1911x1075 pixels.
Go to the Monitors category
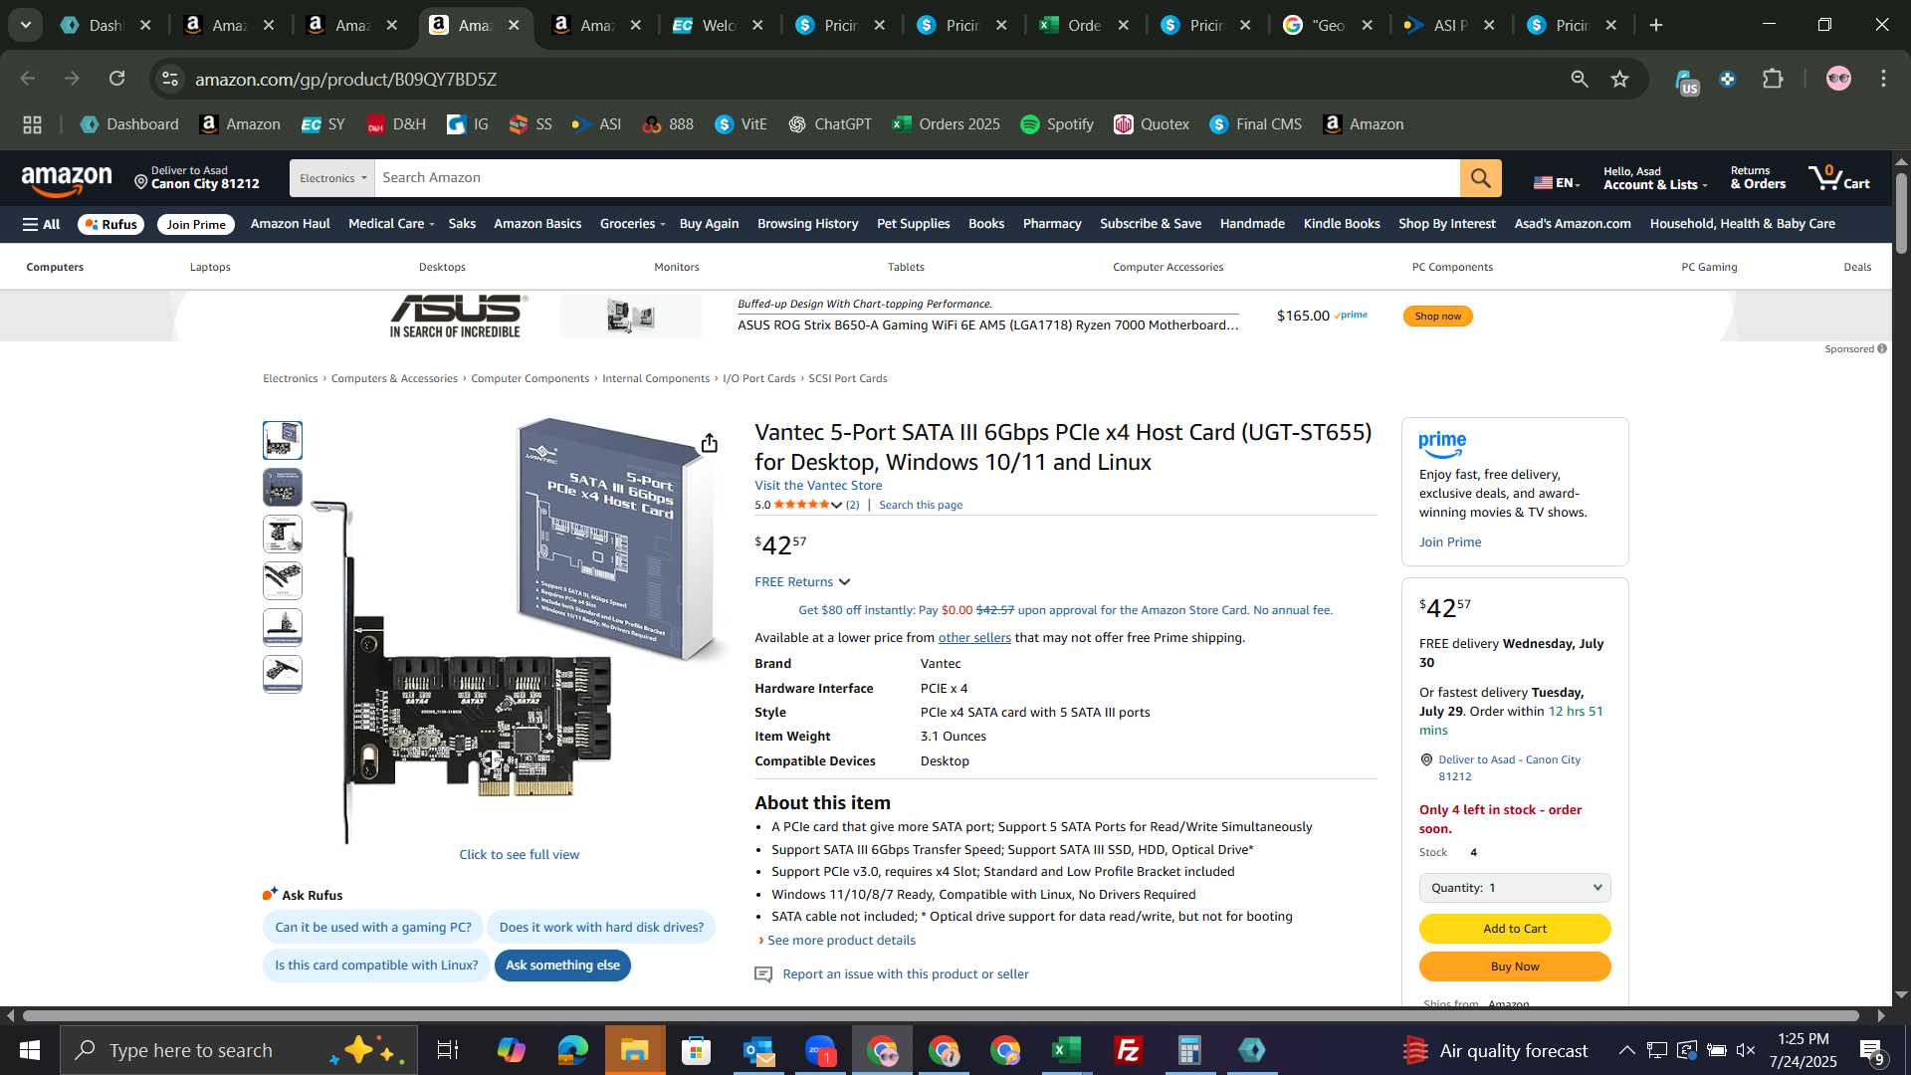tap(677, 267)
